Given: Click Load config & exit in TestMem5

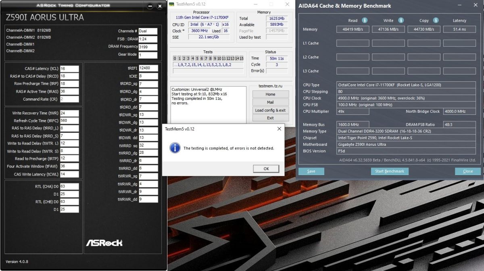Looking at the screenshot, I should pos(270,110).
